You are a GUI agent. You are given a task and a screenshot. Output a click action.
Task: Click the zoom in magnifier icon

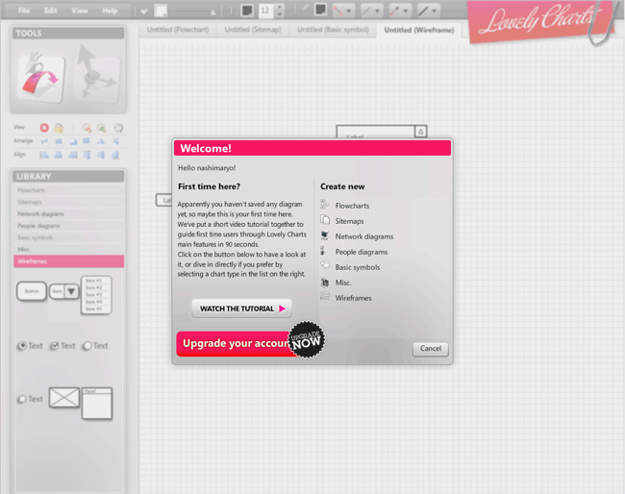click(101, 128)
